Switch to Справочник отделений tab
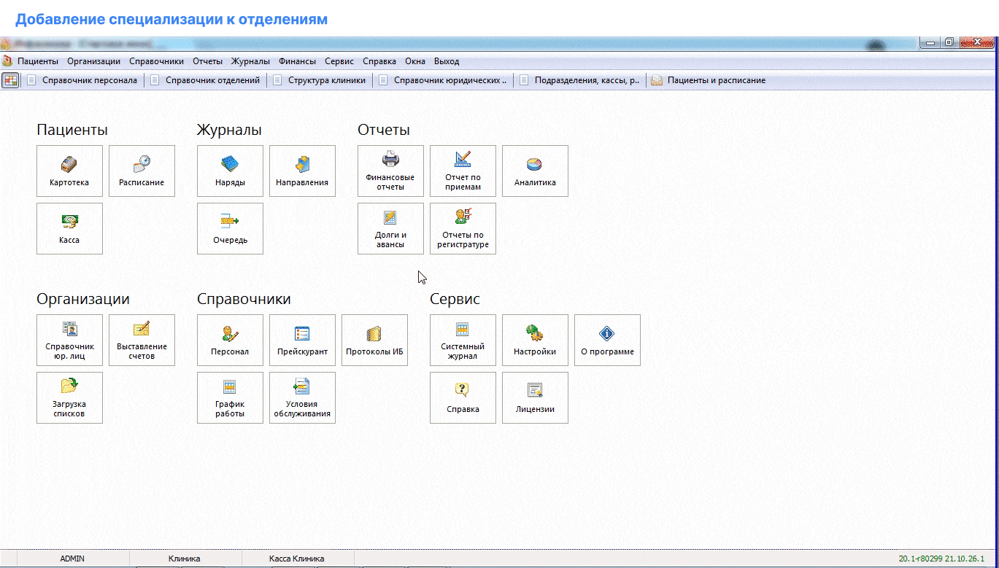The image size is (999, 568). click(x=212, y=80)
